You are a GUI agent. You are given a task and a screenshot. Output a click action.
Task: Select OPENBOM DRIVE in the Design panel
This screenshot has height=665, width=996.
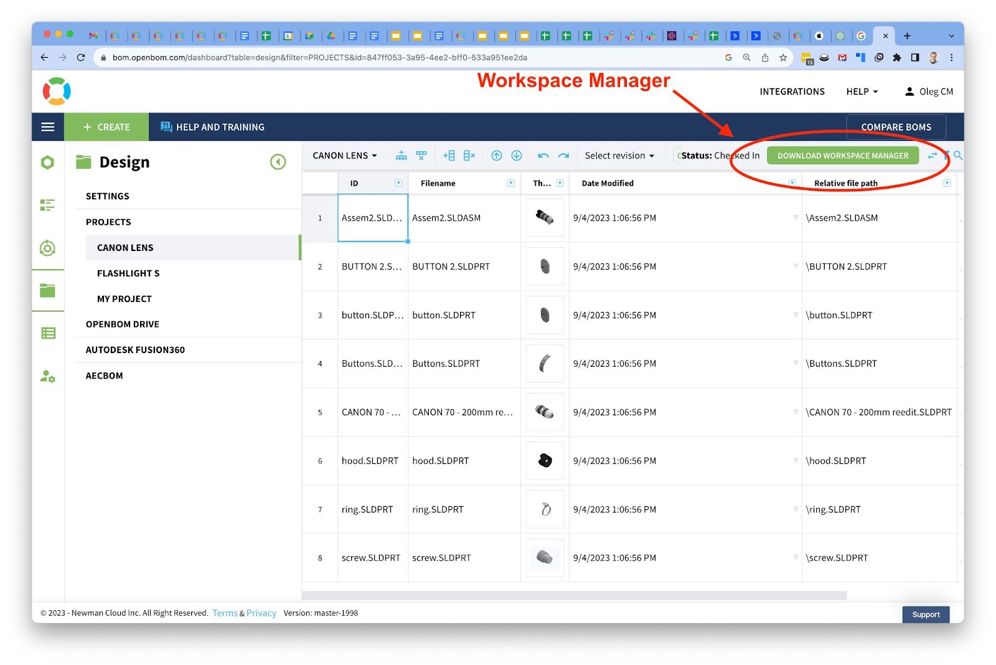point(123,324)
